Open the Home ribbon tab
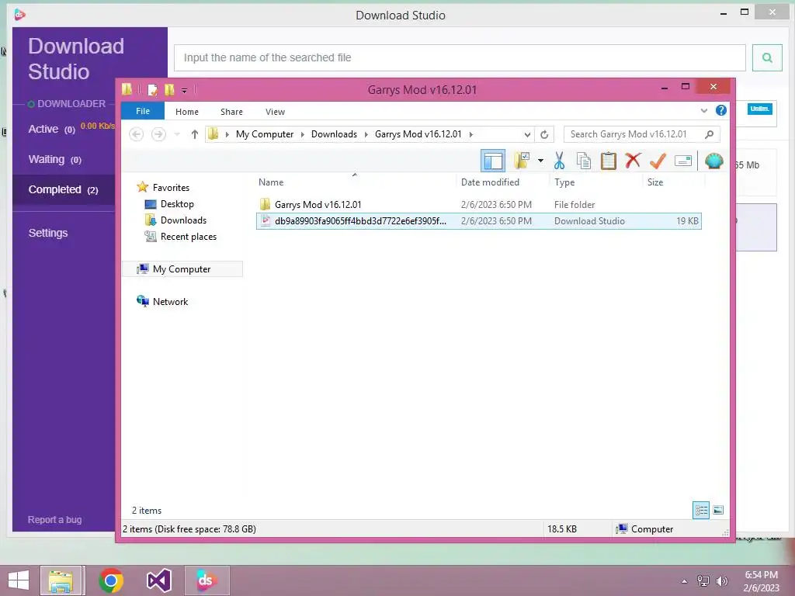Image resolution: width=795 pixels, height=596 pixels. (187, 112)
